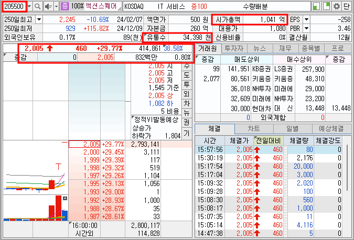The height and width of the screenshot is (240, 354).
Task: Click the 현대차 seller broker row
Action: click(261, 108)
